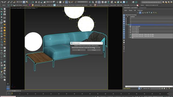This screenshot has width=173, height=97.
Task: Select the Link tool icon
Action: click(9, 2)
